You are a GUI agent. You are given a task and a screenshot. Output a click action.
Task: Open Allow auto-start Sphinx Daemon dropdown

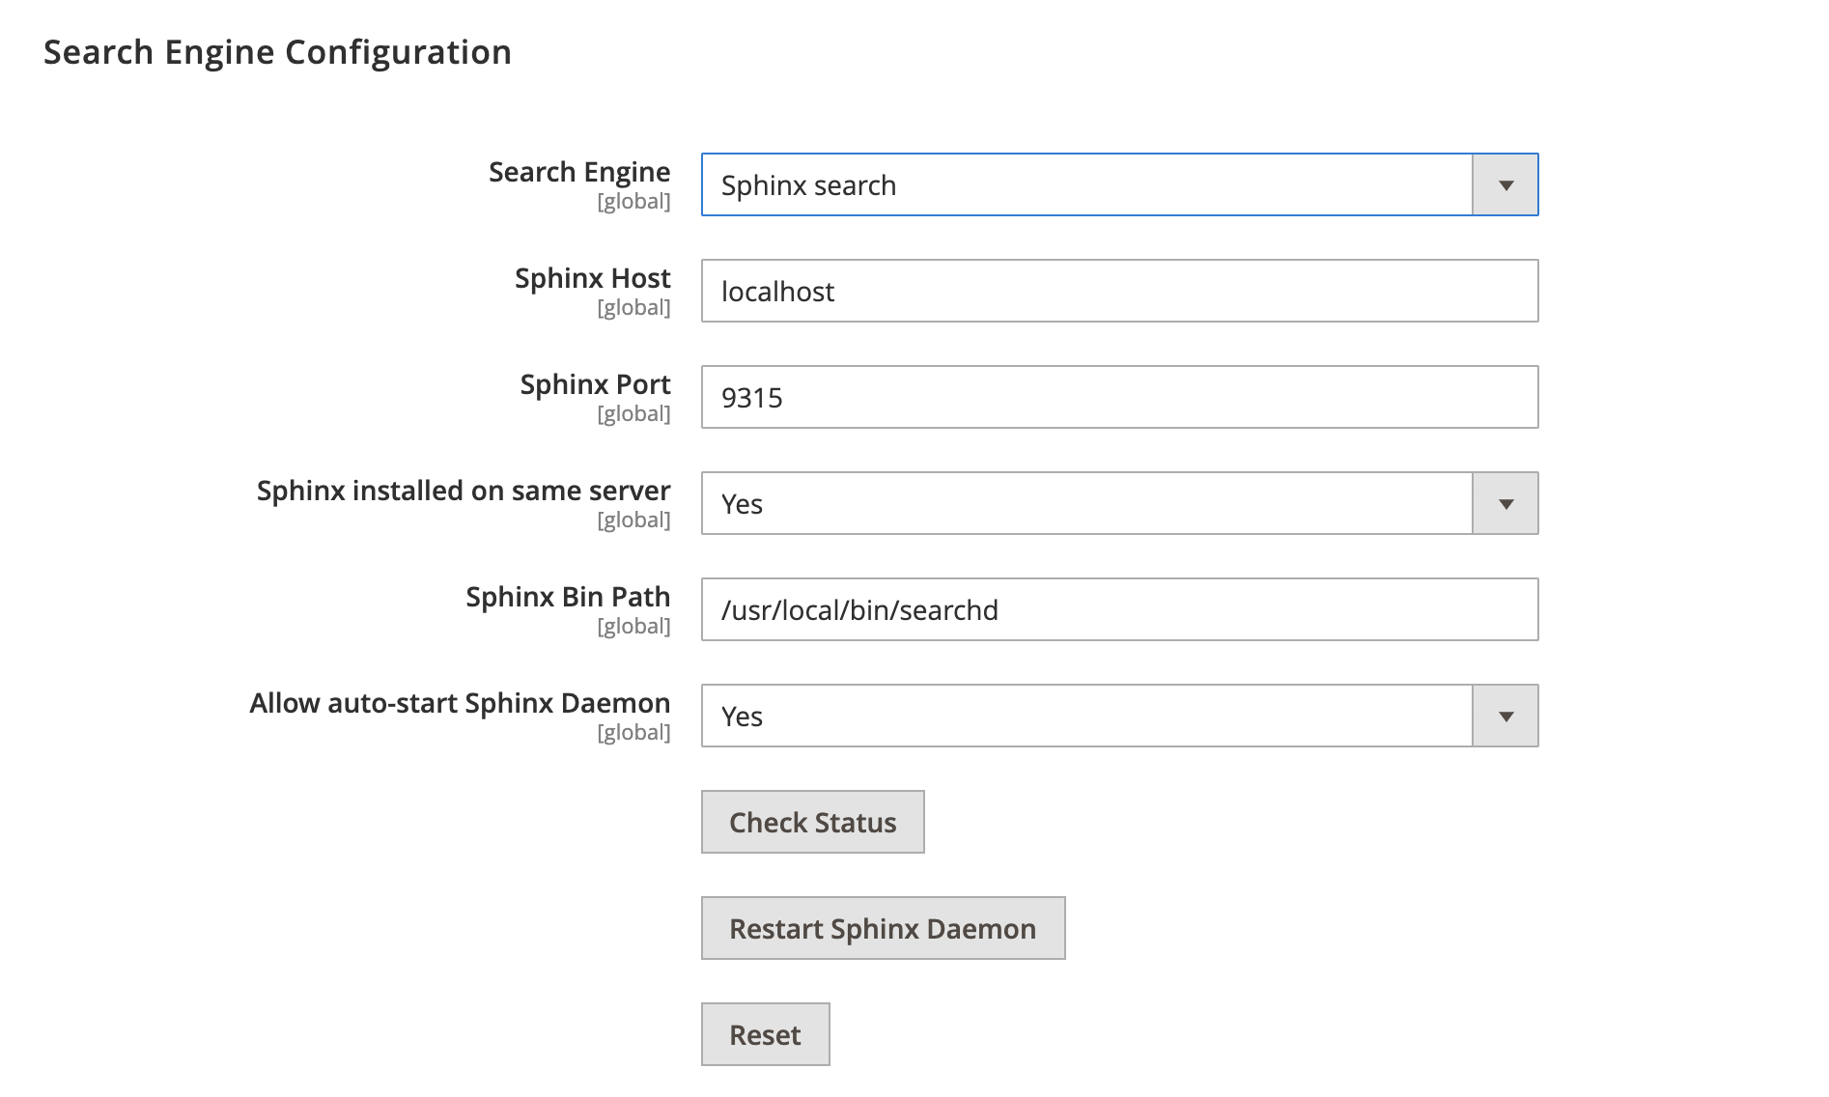click(x=1086, y=716)
